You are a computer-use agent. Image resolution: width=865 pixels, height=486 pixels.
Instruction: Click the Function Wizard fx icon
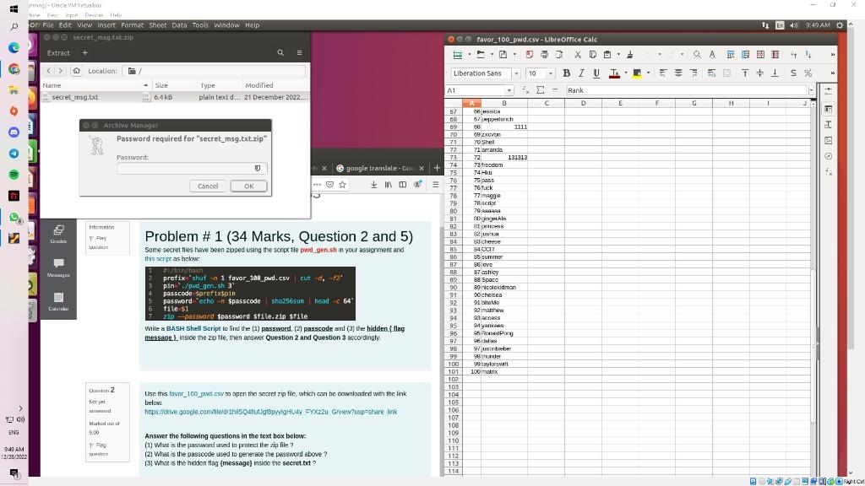point(525,90)
